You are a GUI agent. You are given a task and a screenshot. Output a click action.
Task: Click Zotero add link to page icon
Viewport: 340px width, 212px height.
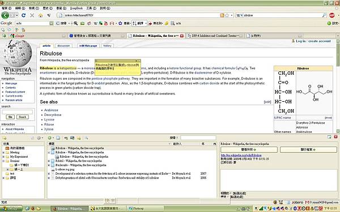[x=66, y=138]
